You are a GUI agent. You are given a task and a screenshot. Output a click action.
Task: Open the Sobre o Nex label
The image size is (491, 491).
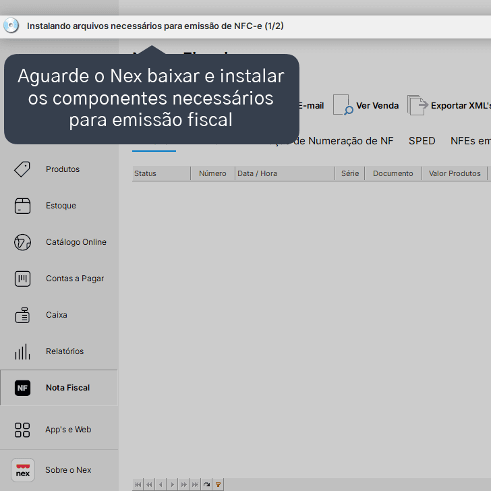click(x=68, y=470)
